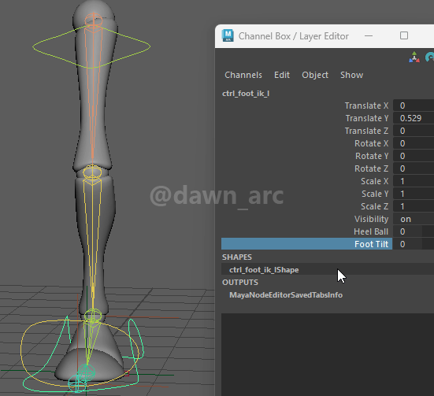
Task: Click the Scale Z value field
Action: [x=414, y=206]
